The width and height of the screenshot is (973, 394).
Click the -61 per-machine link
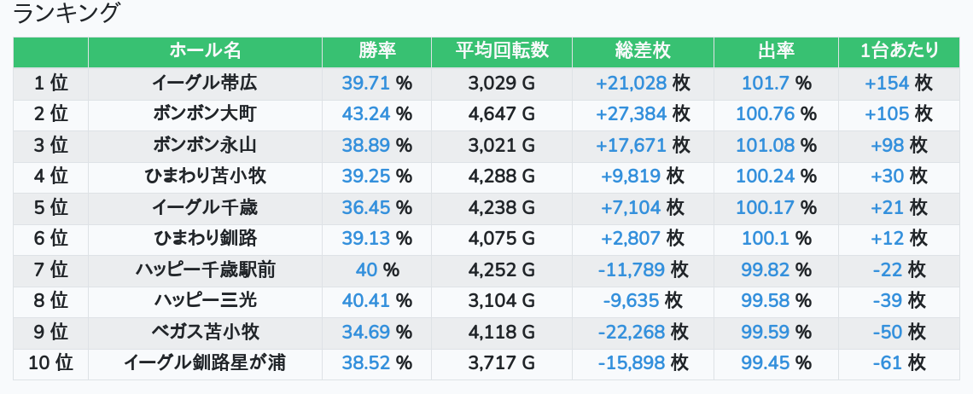tap(888, 363)
